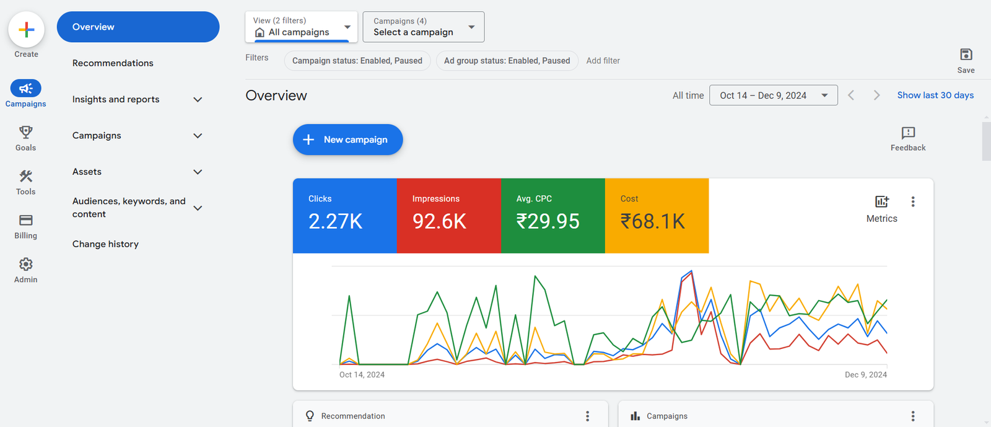The image size is (991, 427).
Task: Click the Save disk icon
Action: coord(966,54)
